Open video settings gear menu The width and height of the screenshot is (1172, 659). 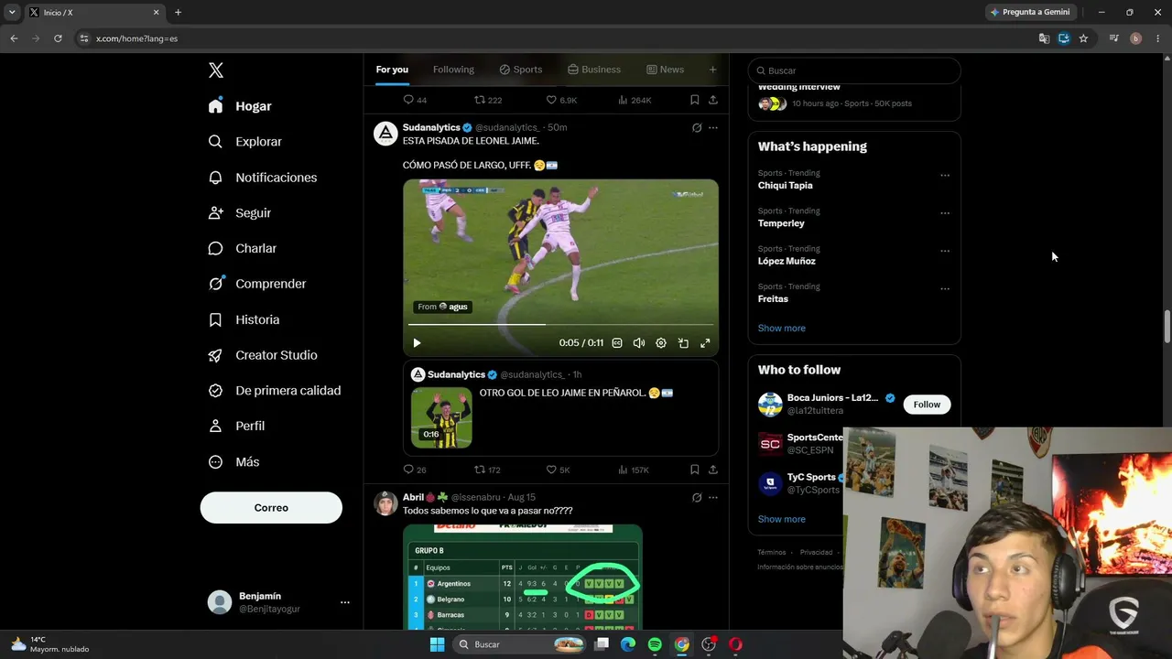coord(661,343)
